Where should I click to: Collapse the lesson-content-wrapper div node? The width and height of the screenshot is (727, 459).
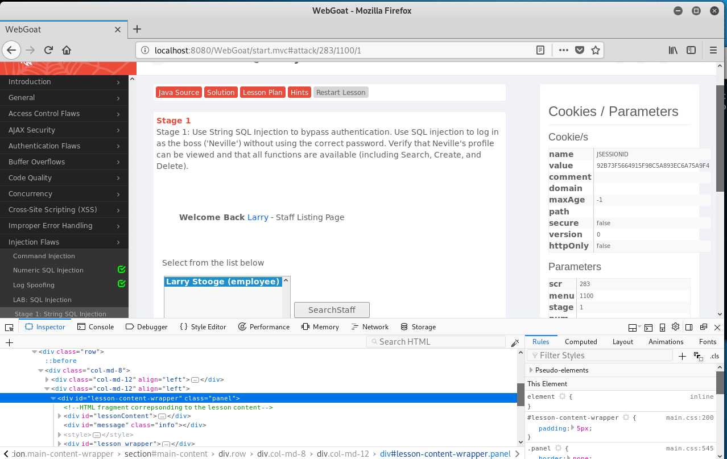53,399
